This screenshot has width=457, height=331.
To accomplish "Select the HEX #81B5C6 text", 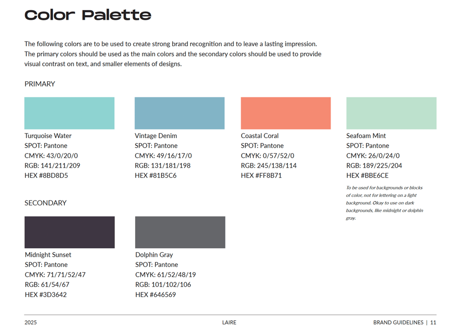I will click(155, 176).
